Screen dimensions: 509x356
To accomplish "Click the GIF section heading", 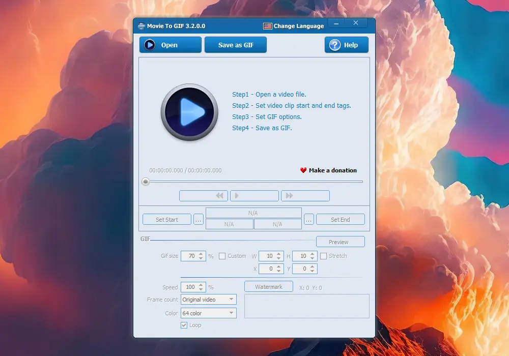I will pos(145,239).
